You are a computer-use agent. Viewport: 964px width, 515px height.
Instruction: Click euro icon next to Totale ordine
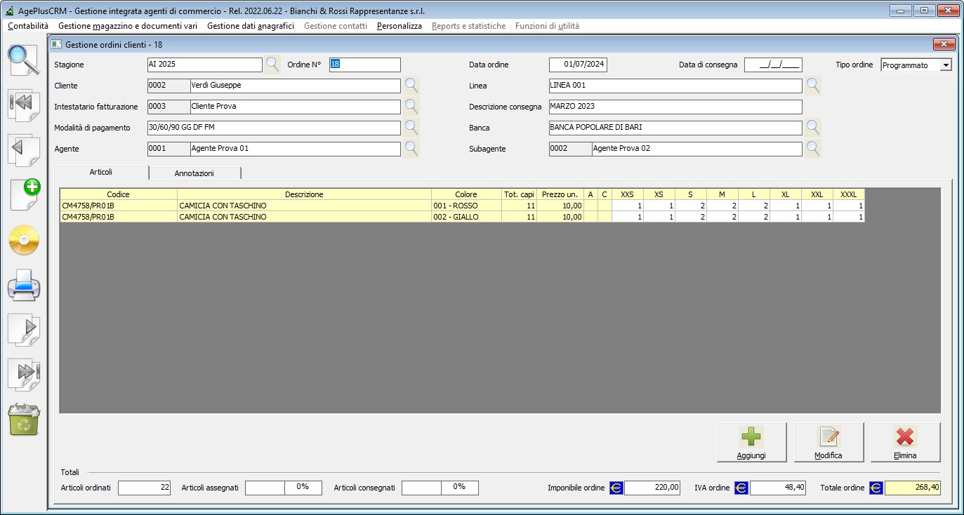click(x=876, y=488)
